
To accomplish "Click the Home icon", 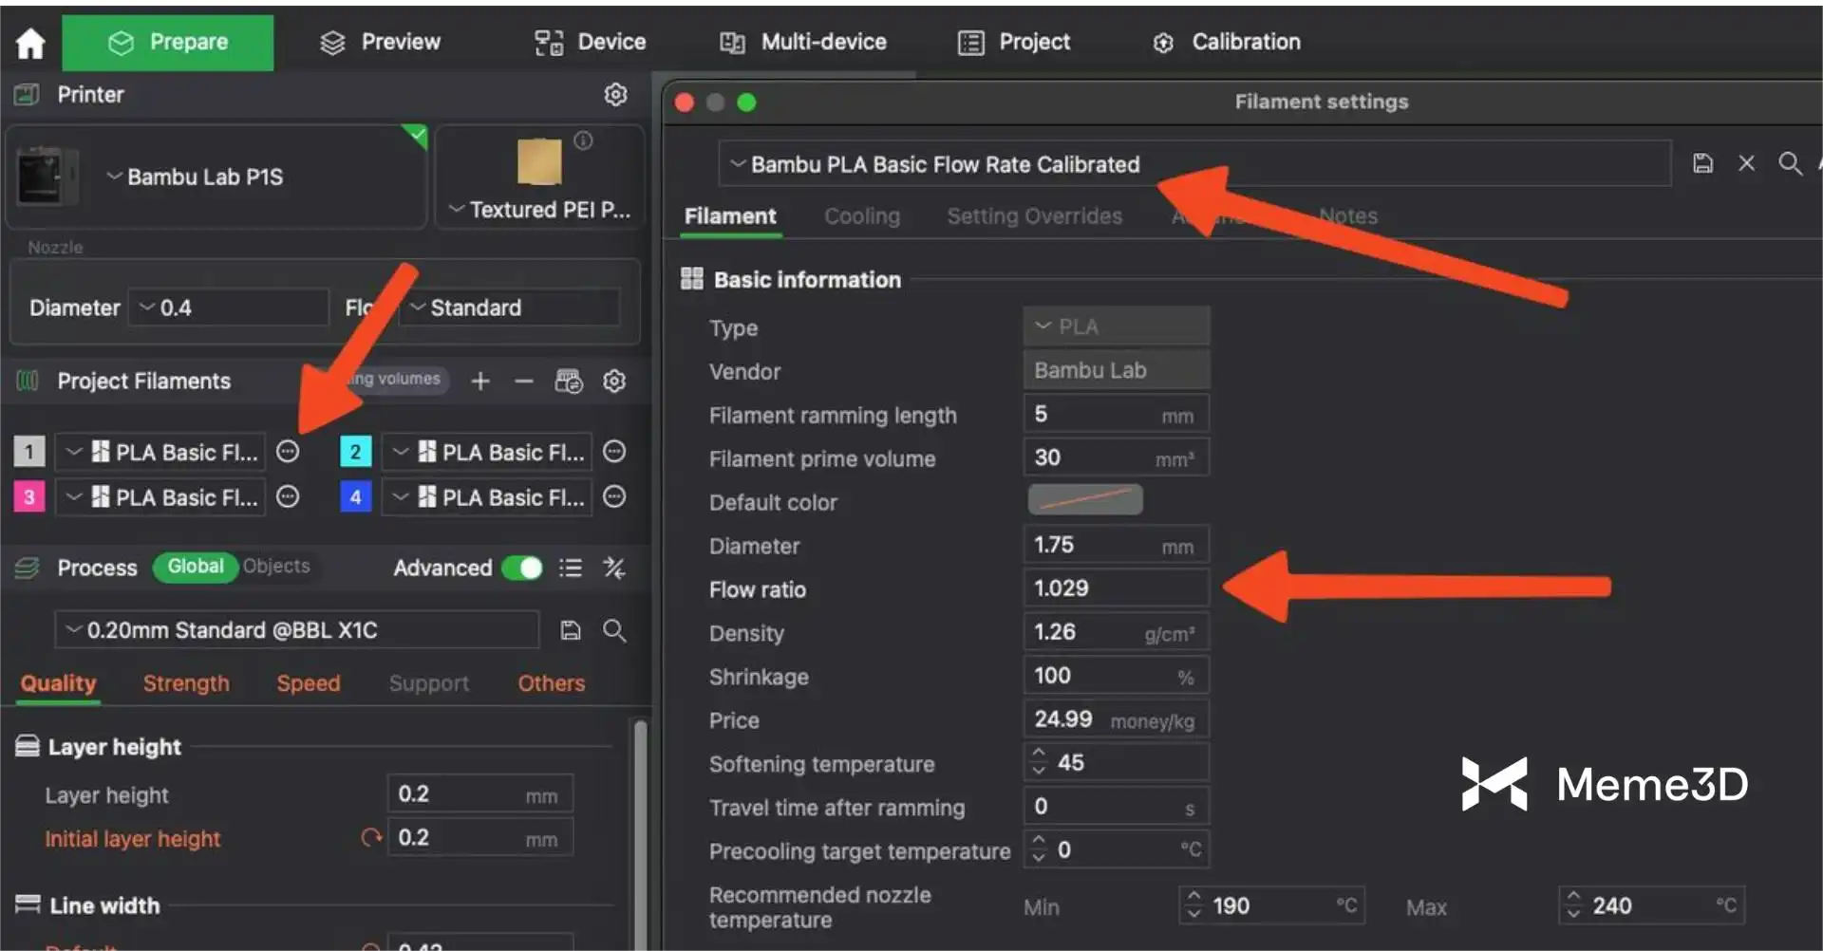I will click(x=30, y=43).
